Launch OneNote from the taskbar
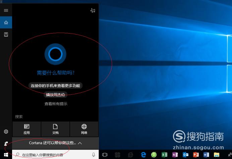Screen dimensions: 232x159 pyautogui.click(x=175, y=155)
